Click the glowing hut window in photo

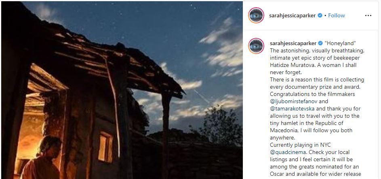point(105,147)
